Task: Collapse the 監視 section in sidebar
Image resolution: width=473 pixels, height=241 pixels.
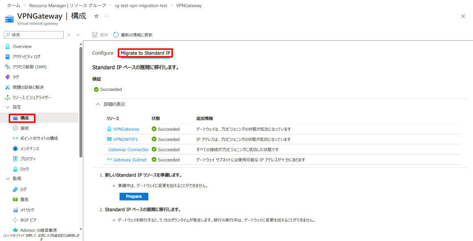Action: pos(8,179)
